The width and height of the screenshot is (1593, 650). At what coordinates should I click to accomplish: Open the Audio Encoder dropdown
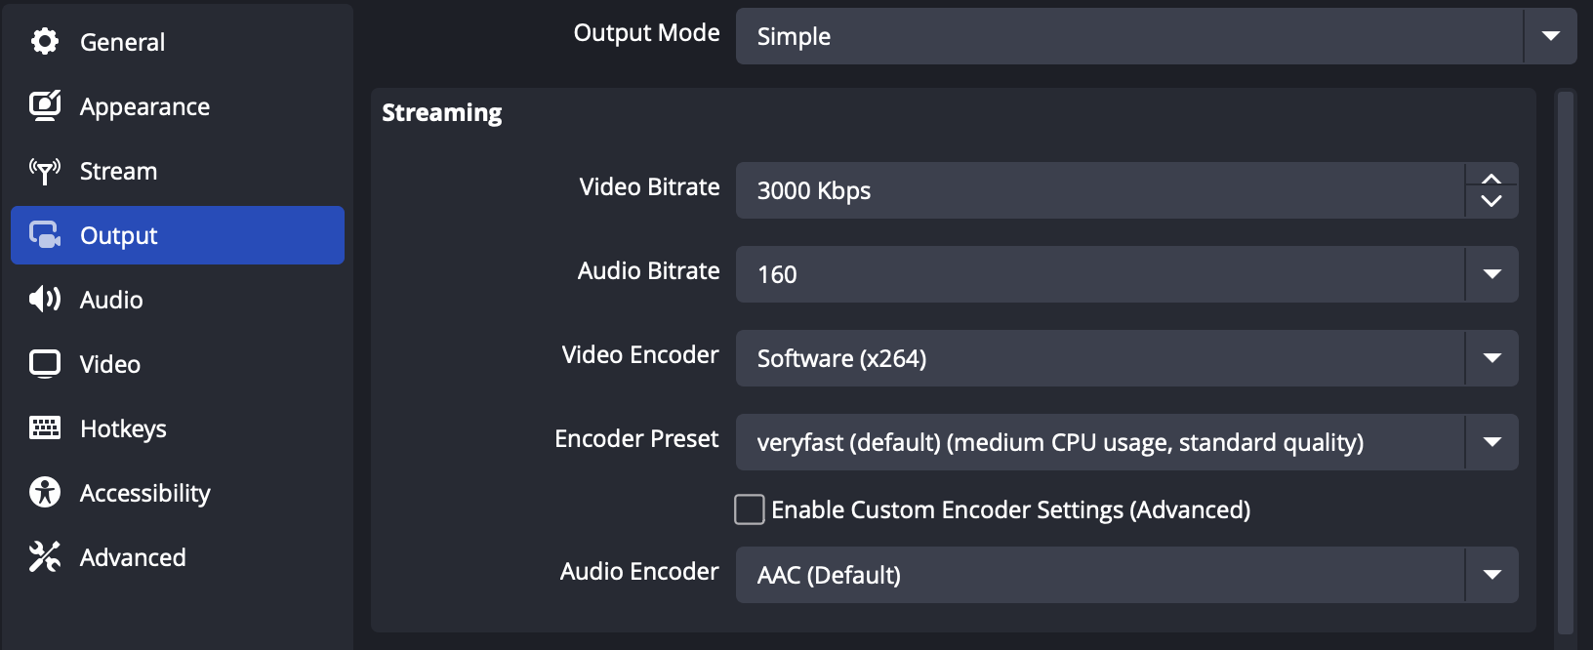(x=1491, y=575)
